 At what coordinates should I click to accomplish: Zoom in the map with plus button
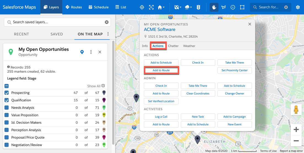296,130
